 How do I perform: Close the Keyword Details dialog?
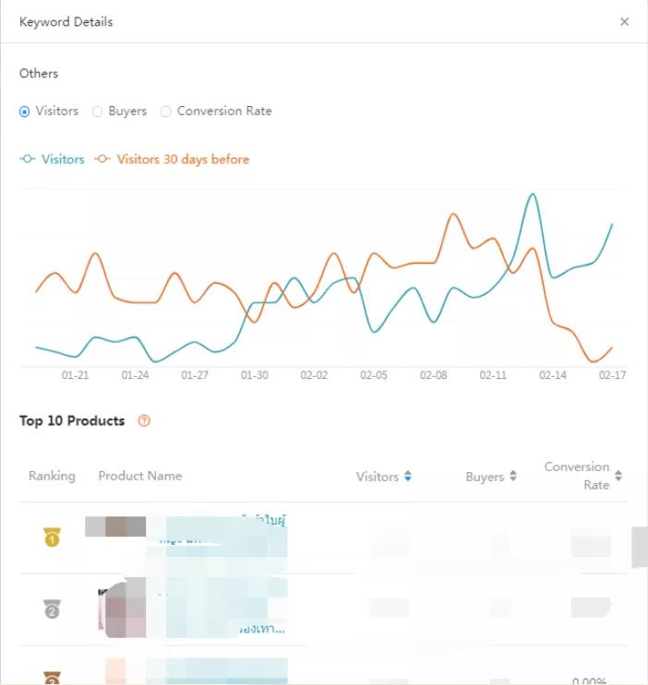click(625, 21)
